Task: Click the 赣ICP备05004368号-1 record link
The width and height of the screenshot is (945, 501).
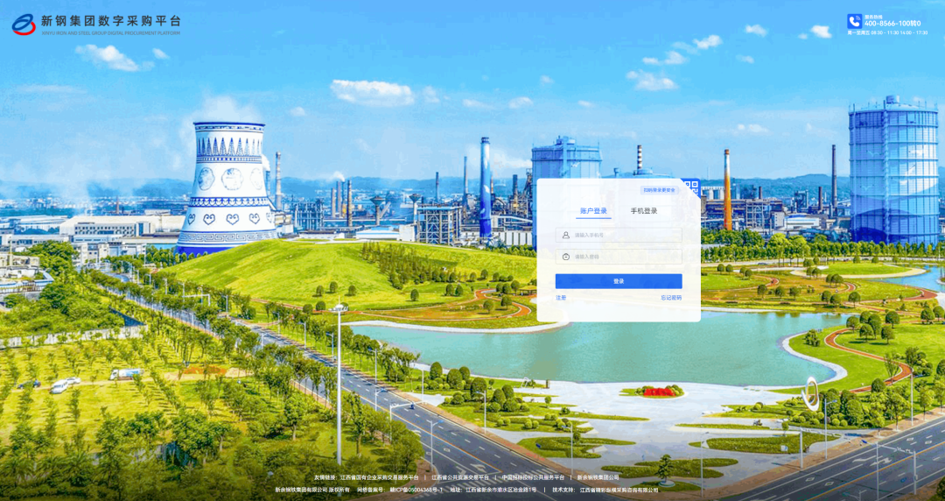Action: point(416,490)
